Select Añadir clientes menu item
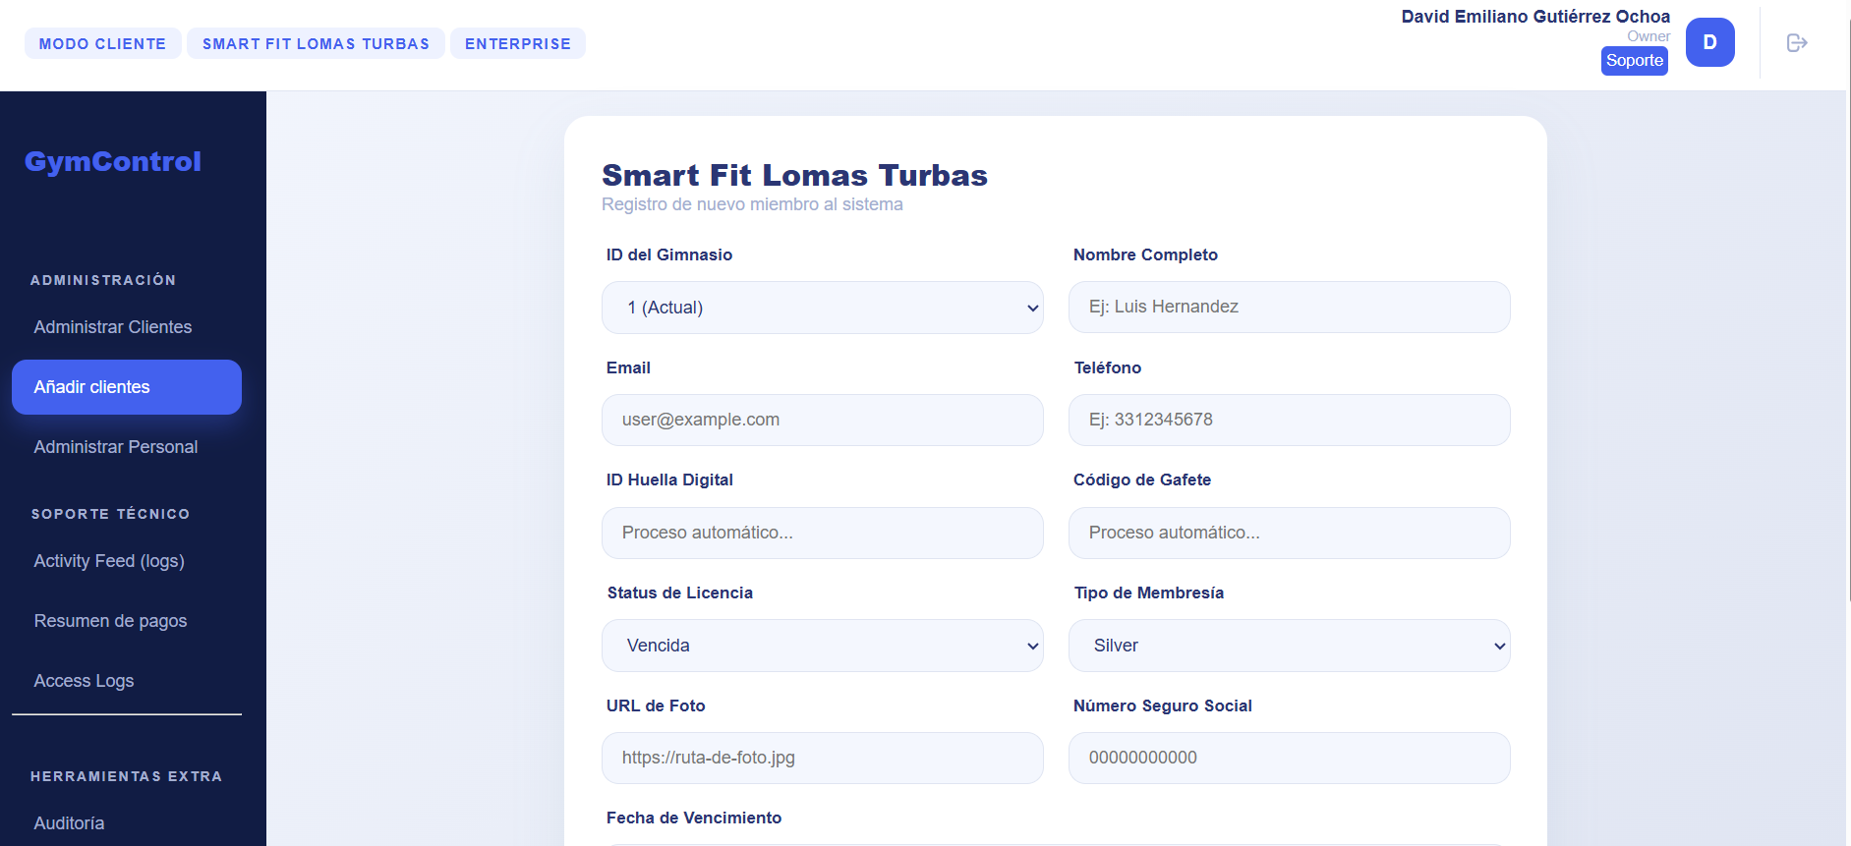The height and width of the screenshot is (846, 1851). click(127, 387)
